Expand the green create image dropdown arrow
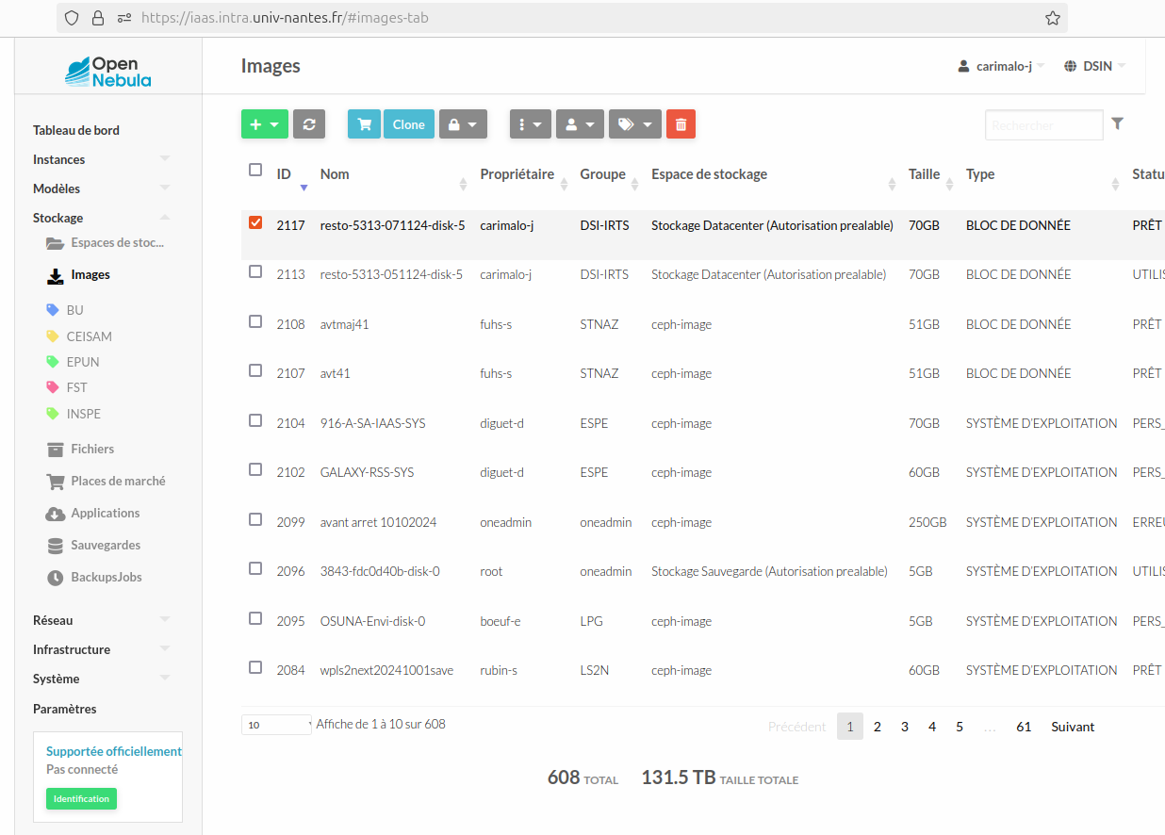Viewport: 1165px width, 835px height. (275, 123)
